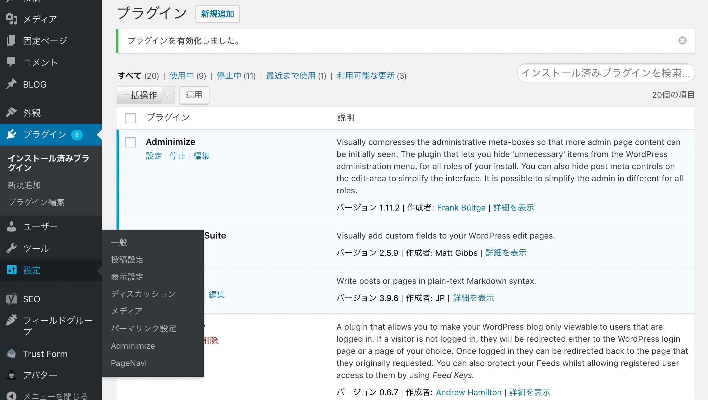Sort by プラグイン column header
This screenshot has height=400, width=708.
[x=168, y=118]
